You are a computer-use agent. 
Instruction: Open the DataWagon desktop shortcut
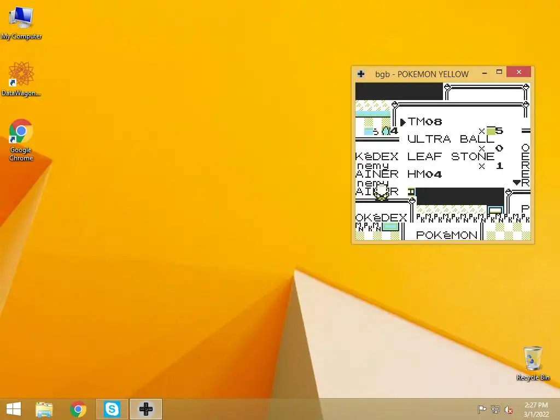point(21,79)
